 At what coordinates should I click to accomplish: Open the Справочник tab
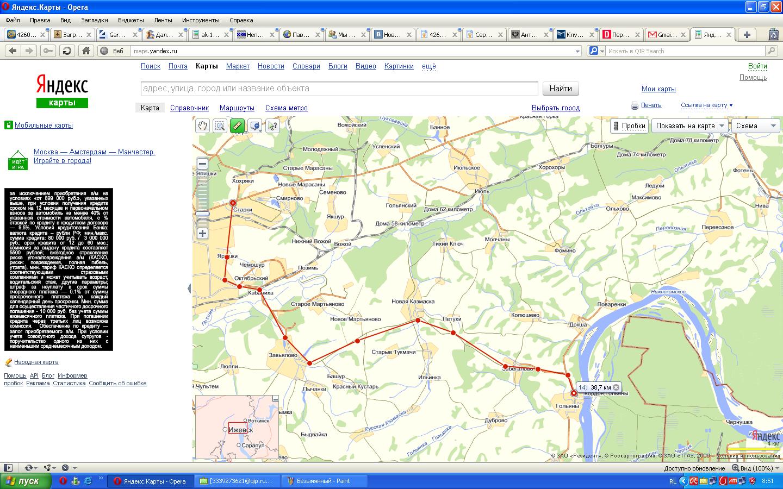tap(189, 108)
